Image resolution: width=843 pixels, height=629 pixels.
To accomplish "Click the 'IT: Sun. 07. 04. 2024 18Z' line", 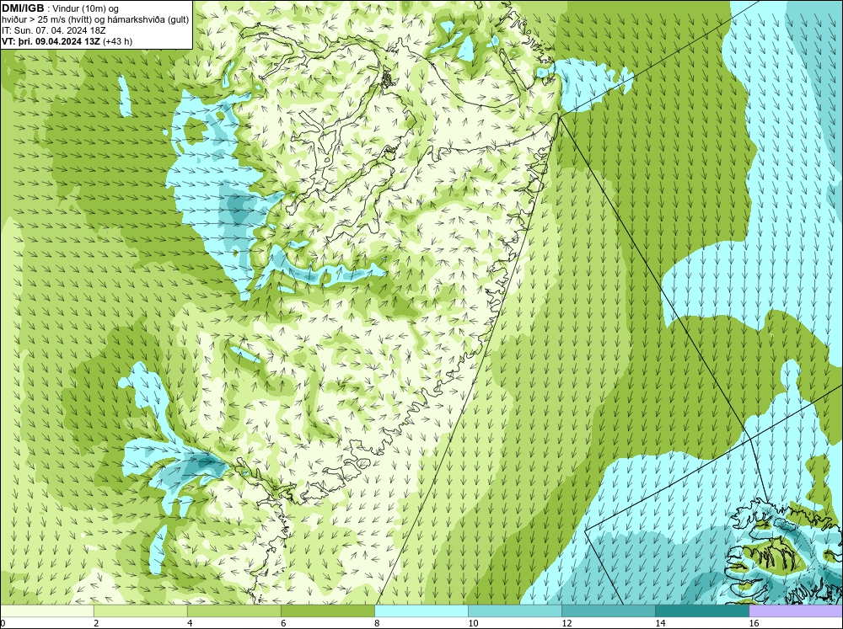I will (54, 30).
